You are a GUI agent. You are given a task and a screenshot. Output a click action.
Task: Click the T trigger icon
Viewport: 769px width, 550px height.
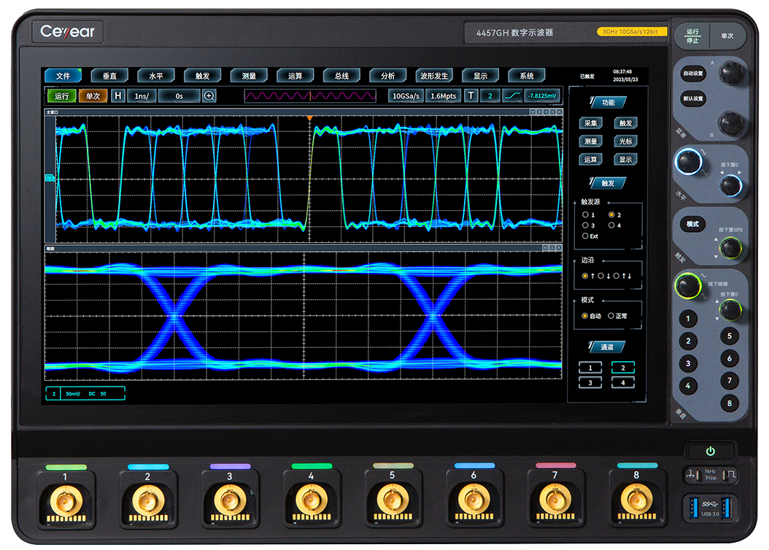click(471, 96)
